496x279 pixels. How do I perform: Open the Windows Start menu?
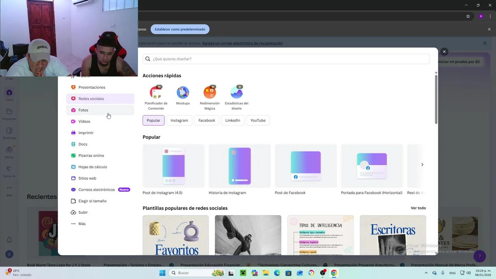pyautogui.click(x=162, y=273)
